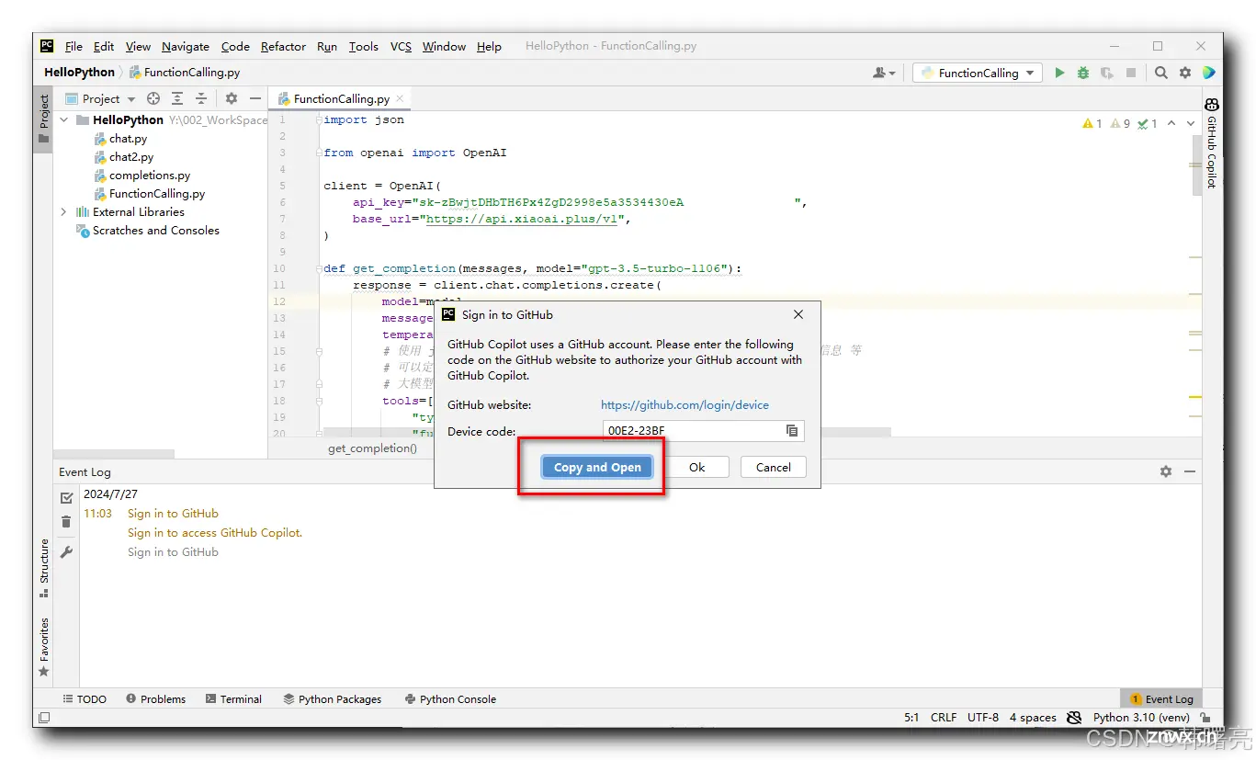Open the Refactor menu
1256x760 pixels.
283,46
